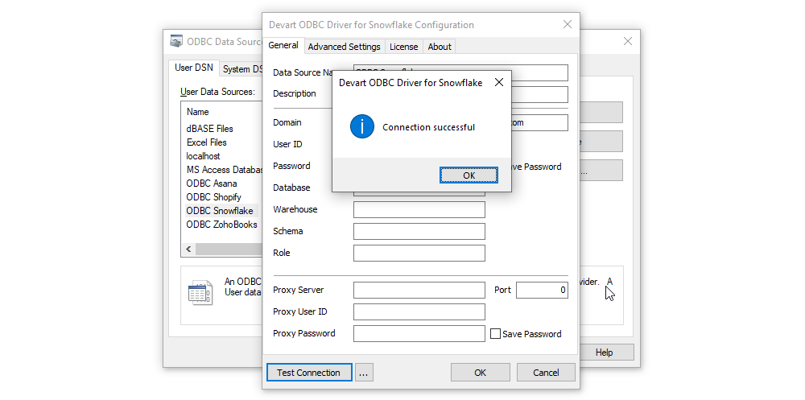
Task: Select System DSN tab in ODBC Data Source window
Action: pyautogui.click(x=242, y=69)
